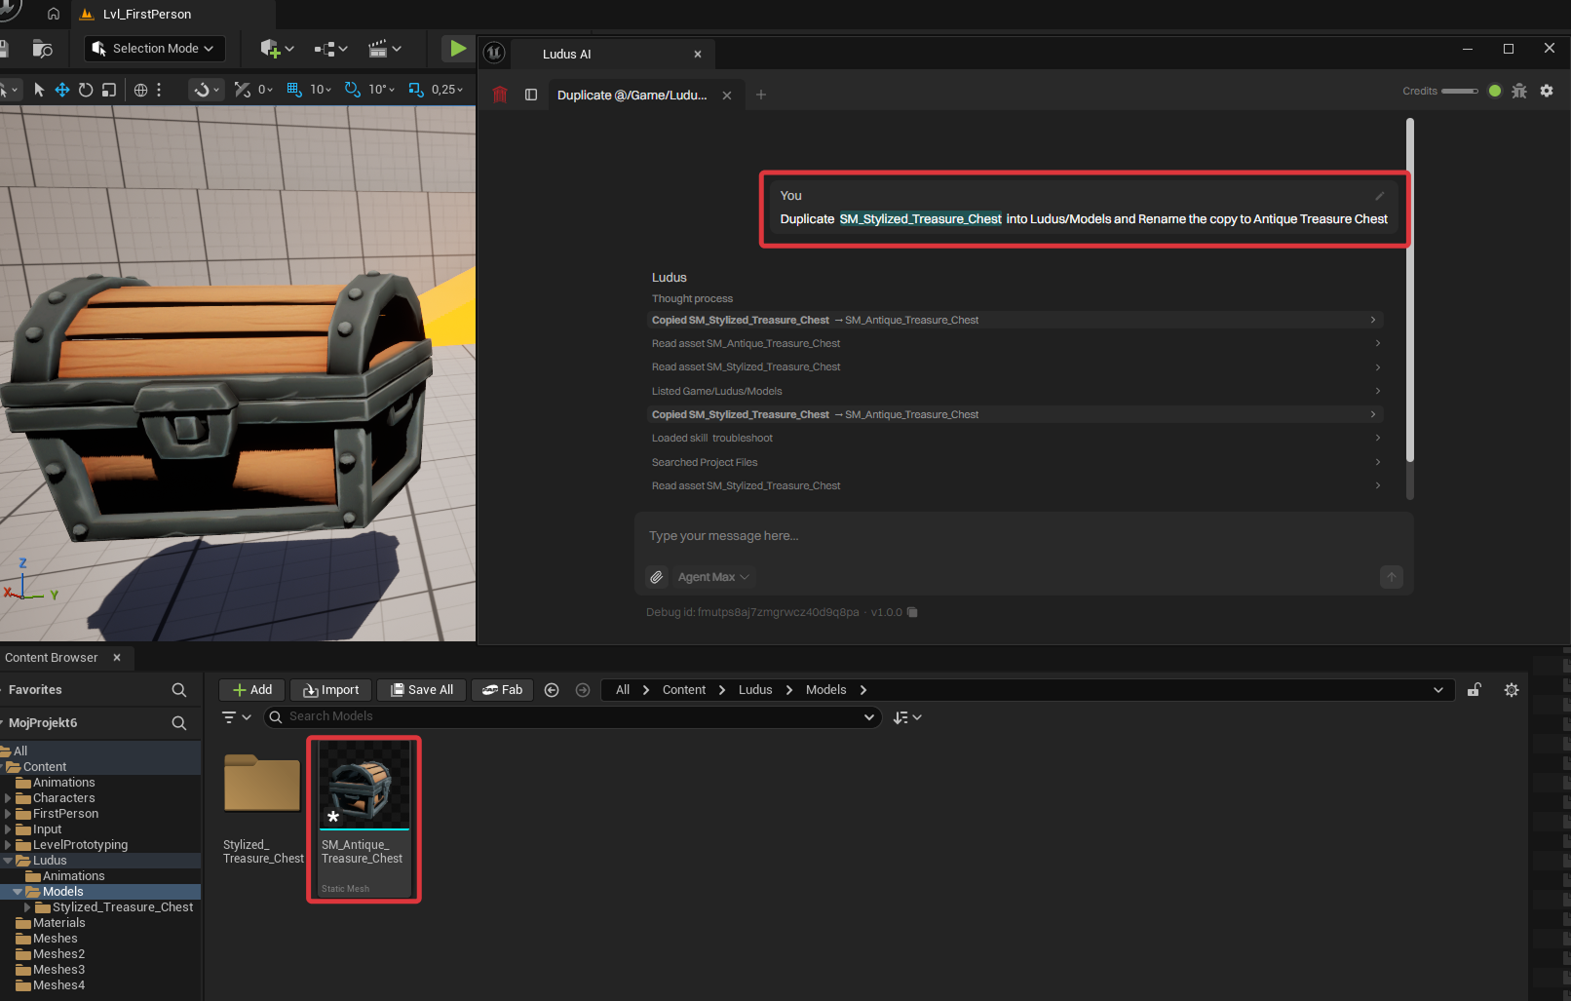Image resolution: width=1571 pixels, height=1001 pixels.
Task: Close the Duplicate @/Game/Ludu... chat tab
Action: coord(727,95)
